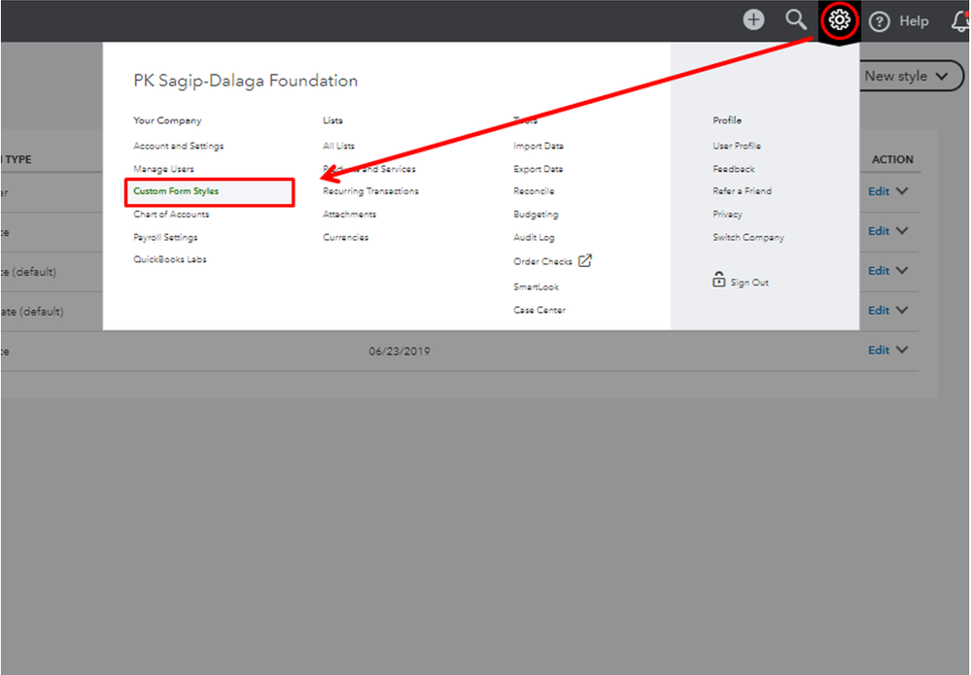
Task: Open the search magnifier icon
Action: pos(796,19)
